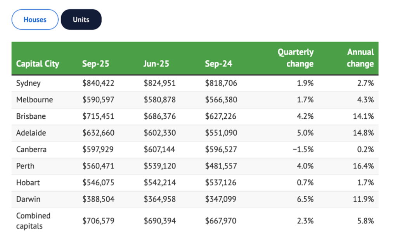Select the Sydney row label

click(28, 83)
